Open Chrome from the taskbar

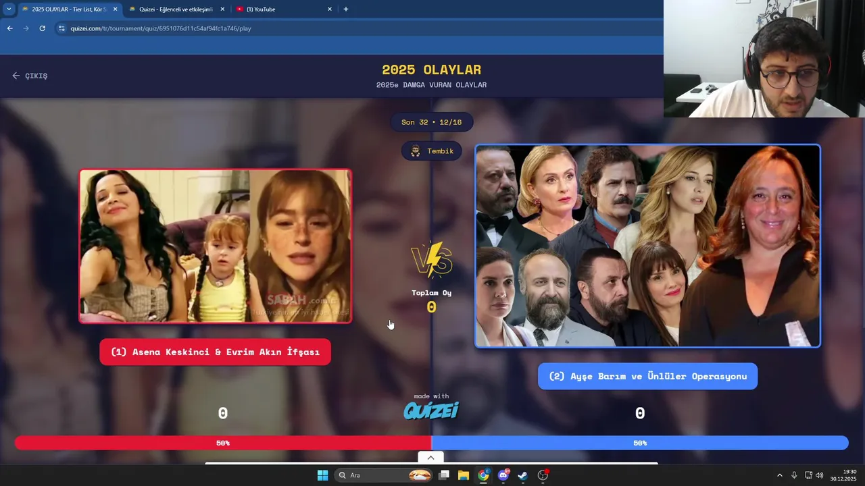[x=483, y=475]
